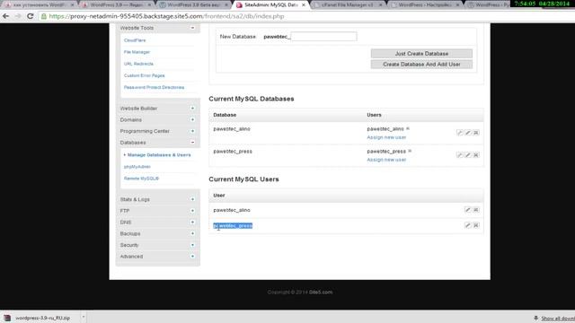
Task: Open Manage Databases & Users link
Action: [x=159, y=155]
